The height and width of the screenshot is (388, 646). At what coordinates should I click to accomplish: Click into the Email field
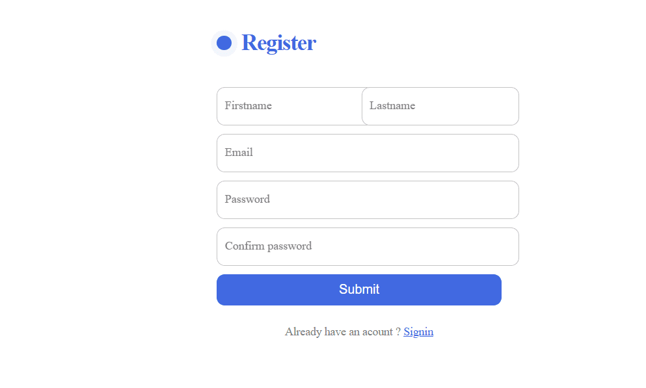click(x=368, y=153)
